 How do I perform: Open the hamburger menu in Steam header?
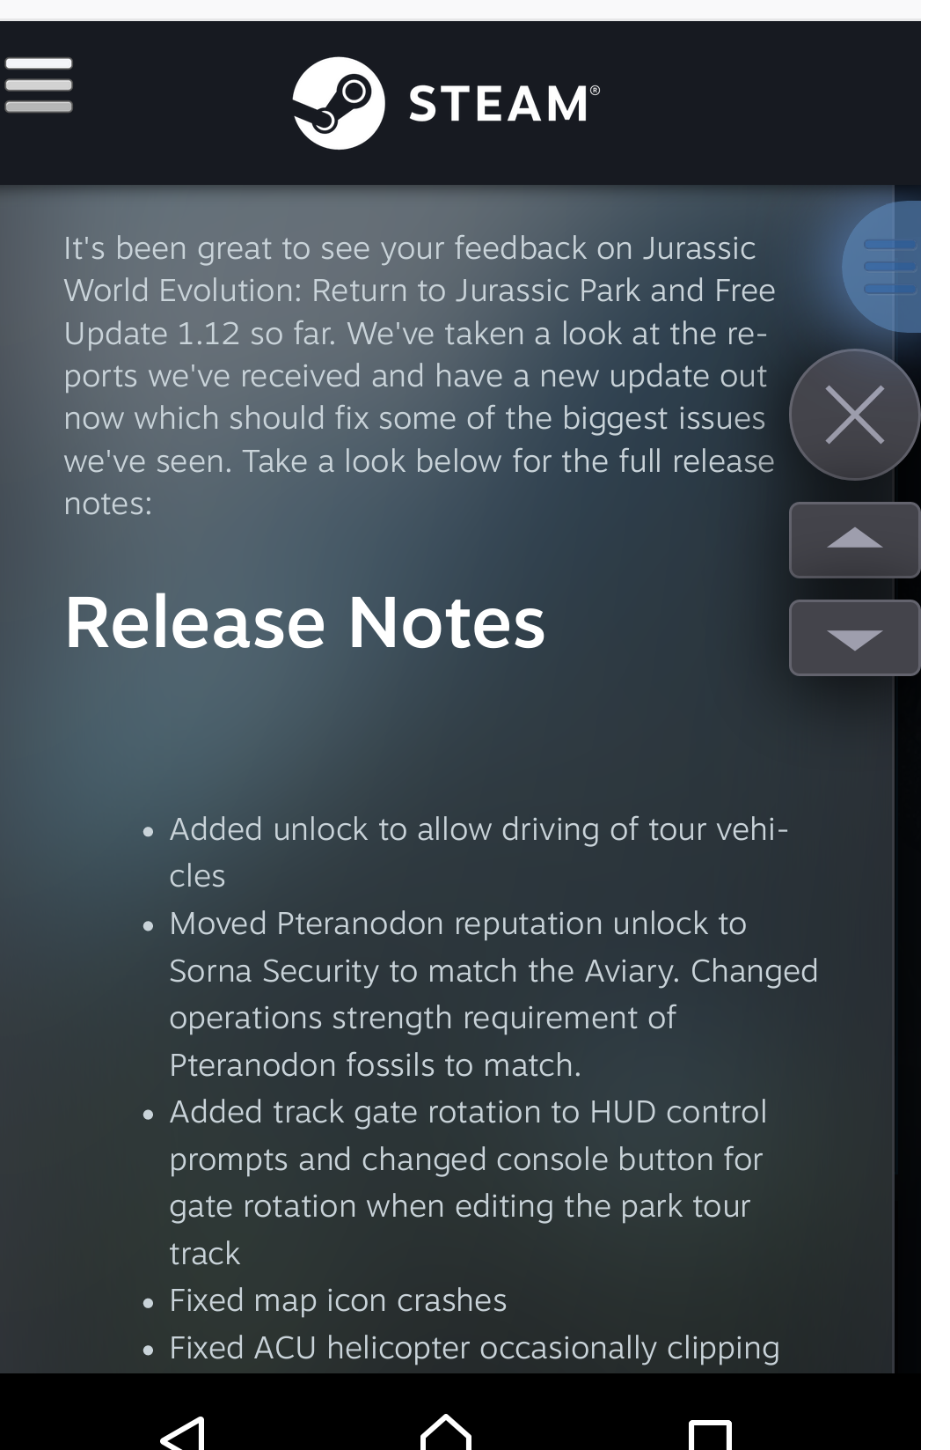[39, 85]
